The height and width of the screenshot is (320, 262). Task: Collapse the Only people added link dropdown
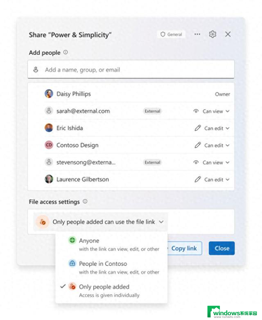(101, 222)
